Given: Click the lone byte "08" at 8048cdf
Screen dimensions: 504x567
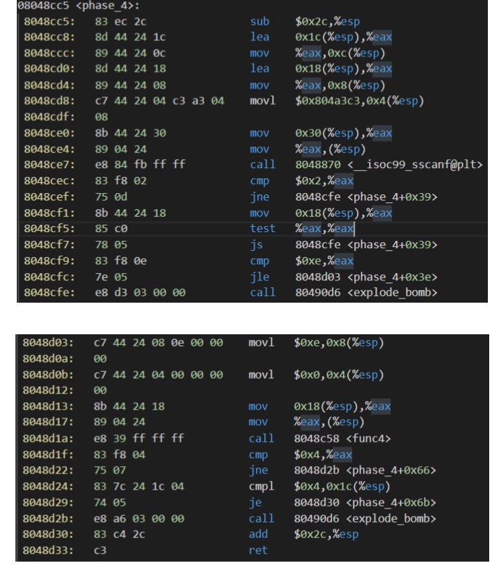Looking at the screenshot, I should pos(101,117).
